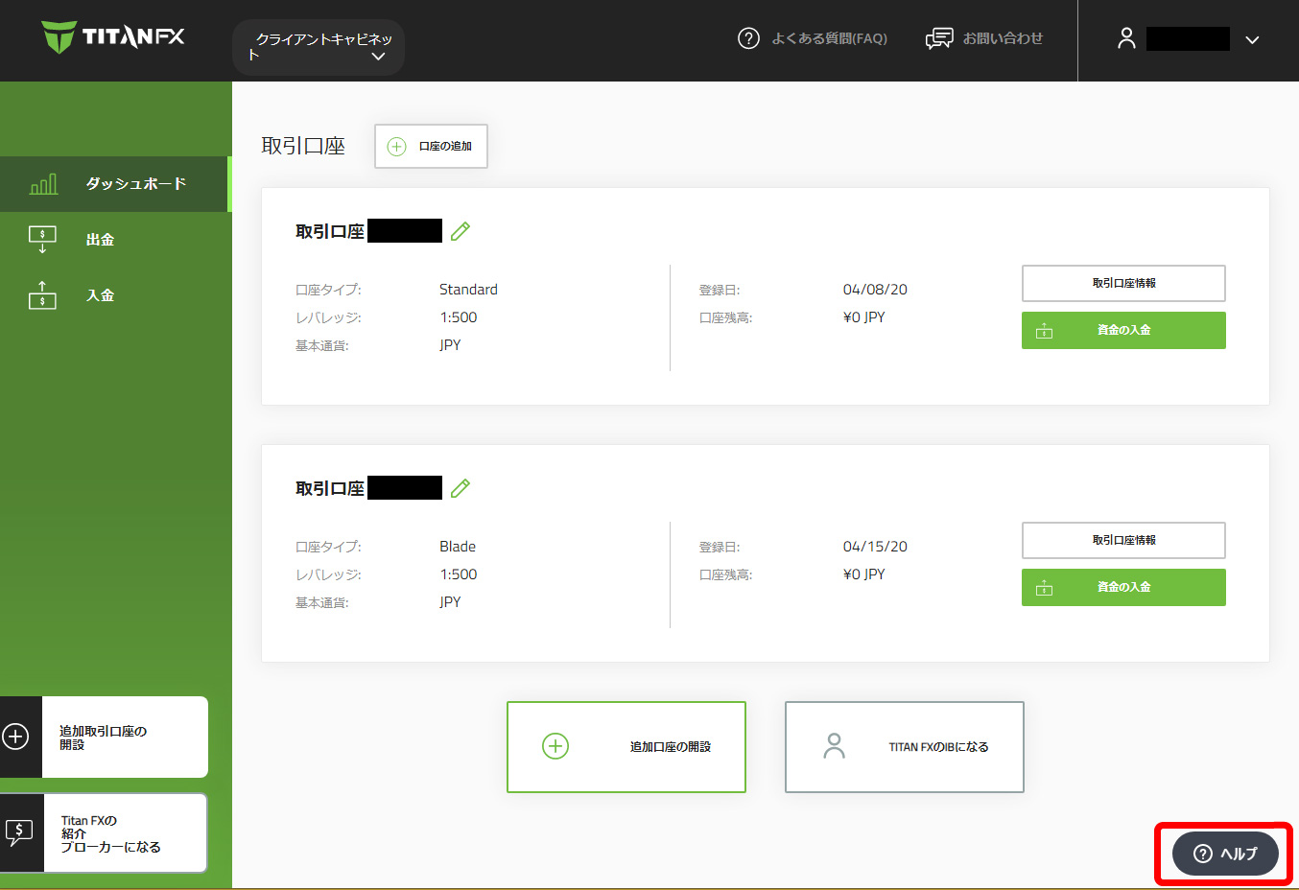The image size is (1299, 890).
Task: Open the クライアントキャビネット dropdown
Action: [x=319, y=47]
